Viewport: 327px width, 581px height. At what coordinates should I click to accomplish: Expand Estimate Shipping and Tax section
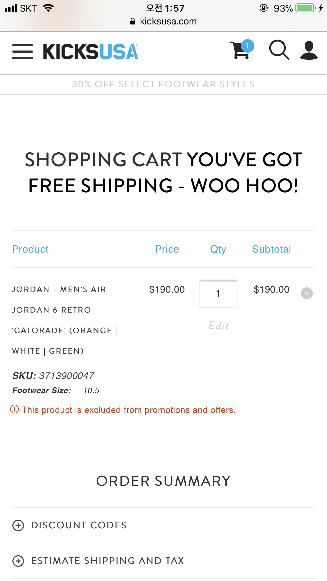(x=107, y=561)
